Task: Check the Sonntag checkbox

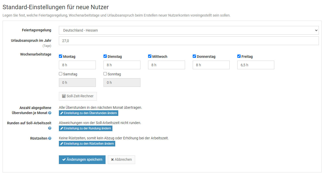Action: [105, 74]
